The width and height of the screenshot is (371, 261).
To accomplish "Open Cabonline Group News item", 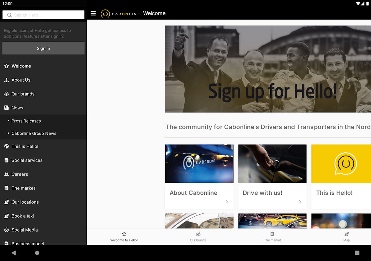I will point(34,133).
